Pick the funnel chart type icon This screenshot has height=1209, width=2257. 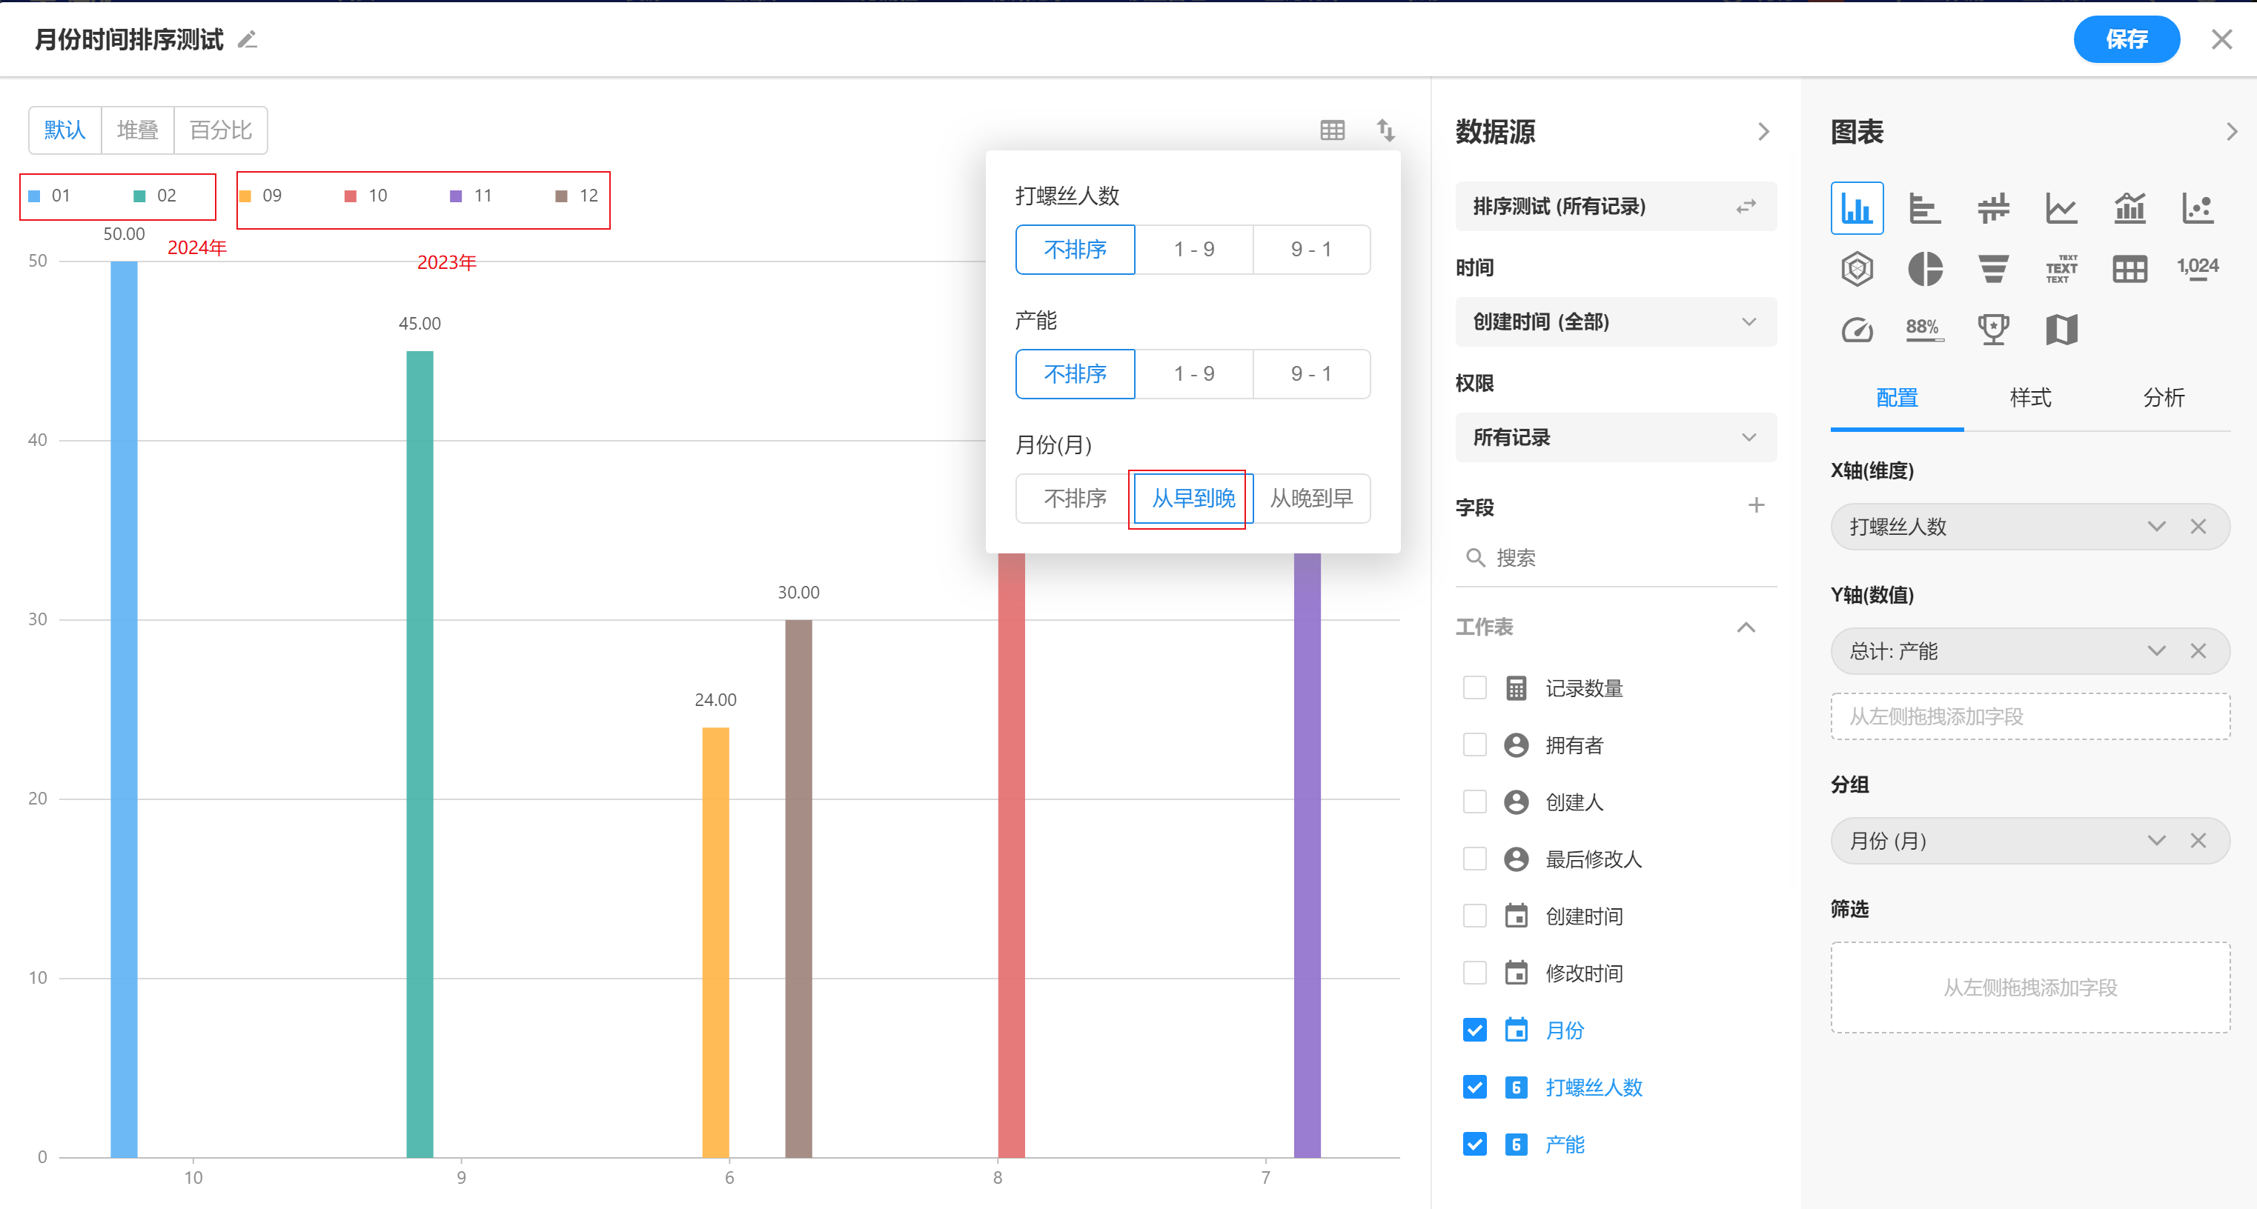pyautogui.click(x=1993, y=269)
